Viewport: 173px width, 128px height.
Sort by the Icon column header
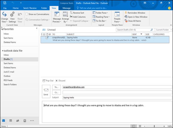coord(47,34)
